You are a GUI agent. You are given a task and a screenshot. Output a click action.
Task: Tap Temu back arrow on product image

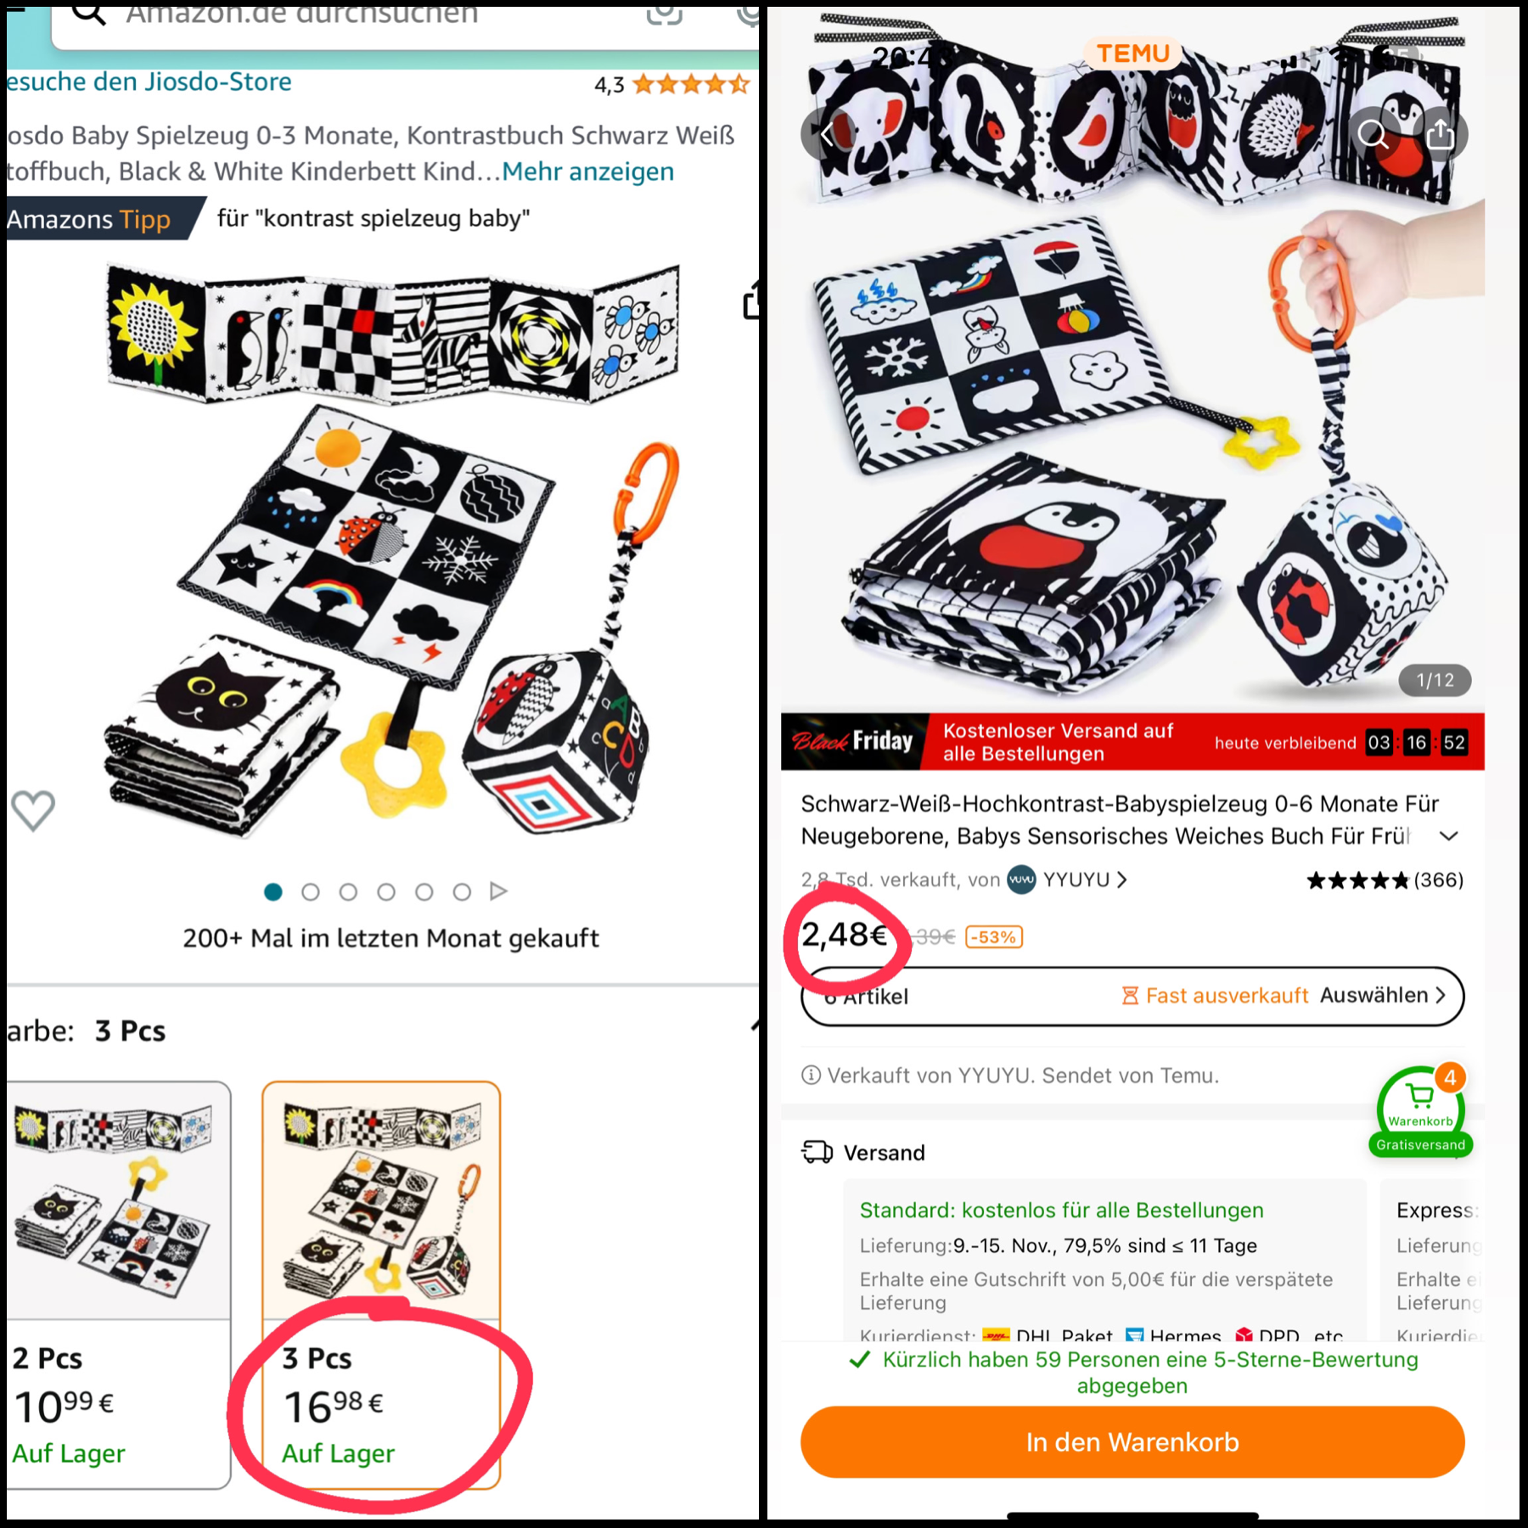827,133
